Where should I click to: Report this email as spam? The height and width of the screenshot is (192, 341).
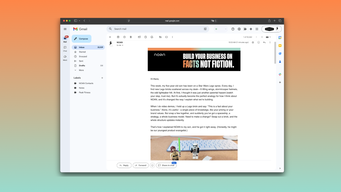click(x=124, y=37)
